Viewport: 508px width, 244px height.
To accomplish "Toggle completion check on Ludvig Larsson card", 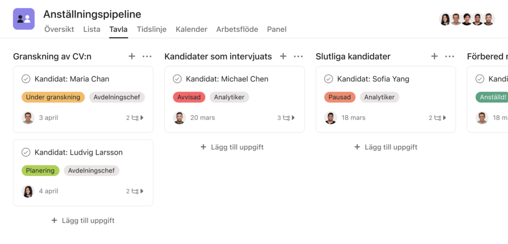I will tap(26, 152).
